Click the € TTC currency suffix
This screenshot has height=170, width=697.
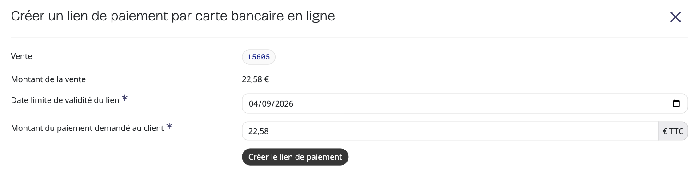pos(673,131)
